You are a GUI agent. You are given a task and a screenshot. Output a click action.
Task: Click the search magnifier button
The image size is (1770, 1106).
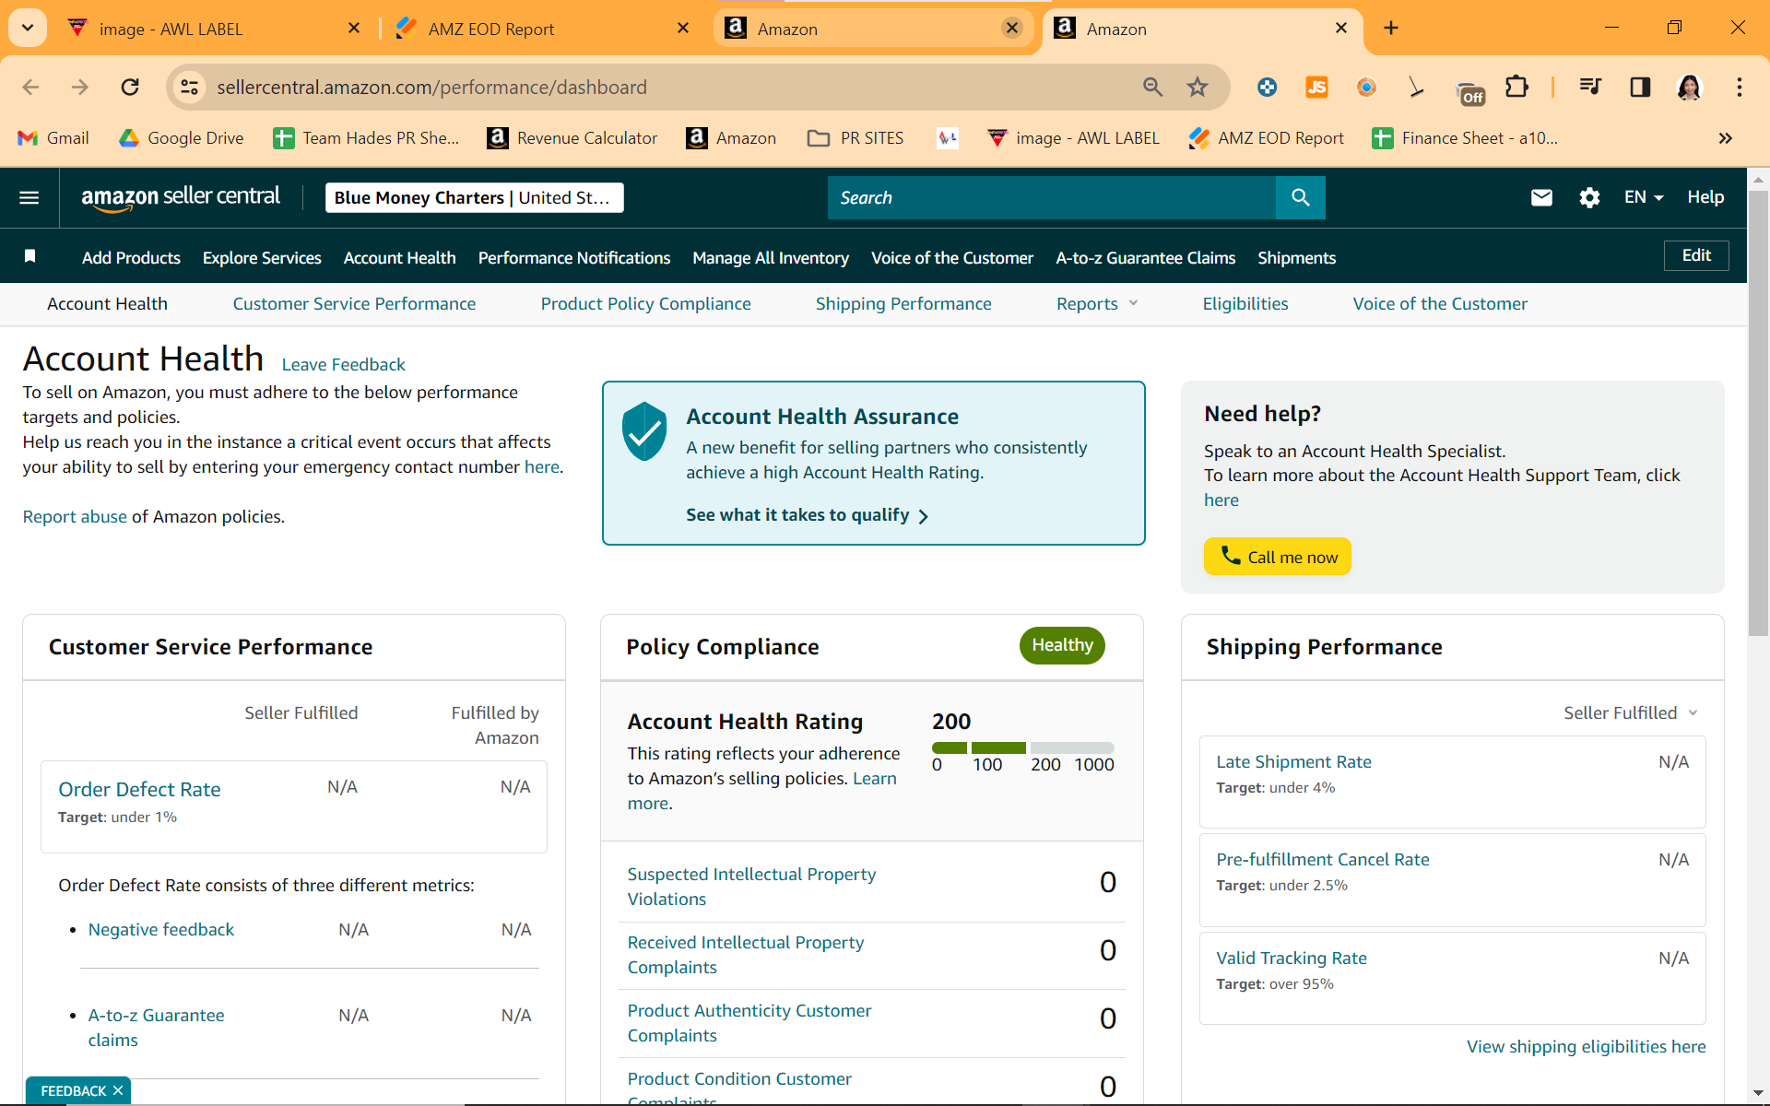1300,197
